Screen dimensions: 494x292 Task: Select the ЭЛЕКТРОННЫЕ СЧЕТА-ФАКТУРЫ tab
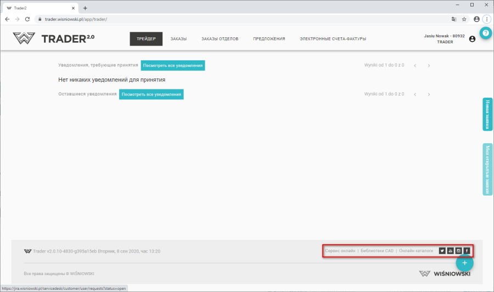pyautogui.click(x=333, y=39)
